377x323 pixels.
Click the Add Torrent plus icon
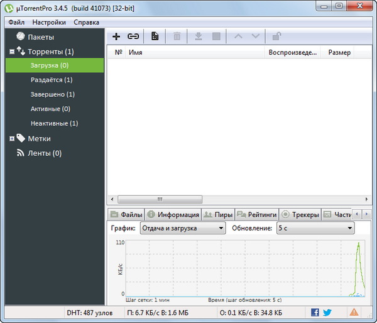[x=116, y=36]
